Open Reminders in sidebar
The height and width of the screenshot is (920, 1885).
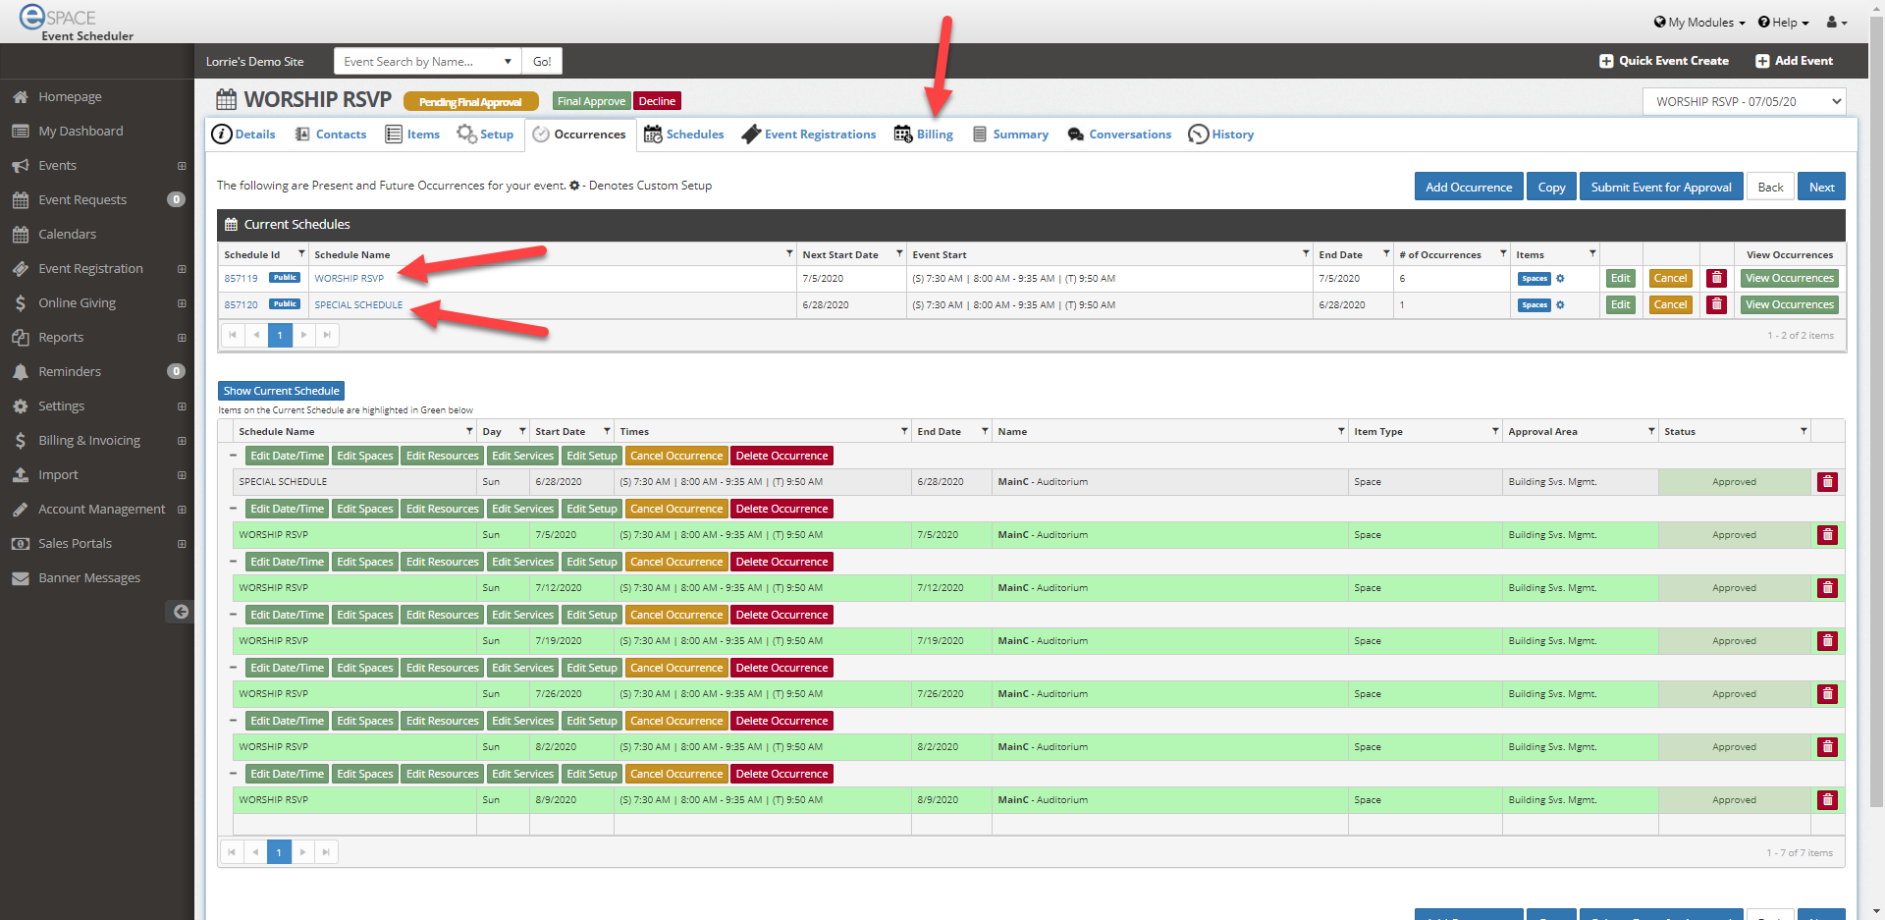[x=70, y=371]
